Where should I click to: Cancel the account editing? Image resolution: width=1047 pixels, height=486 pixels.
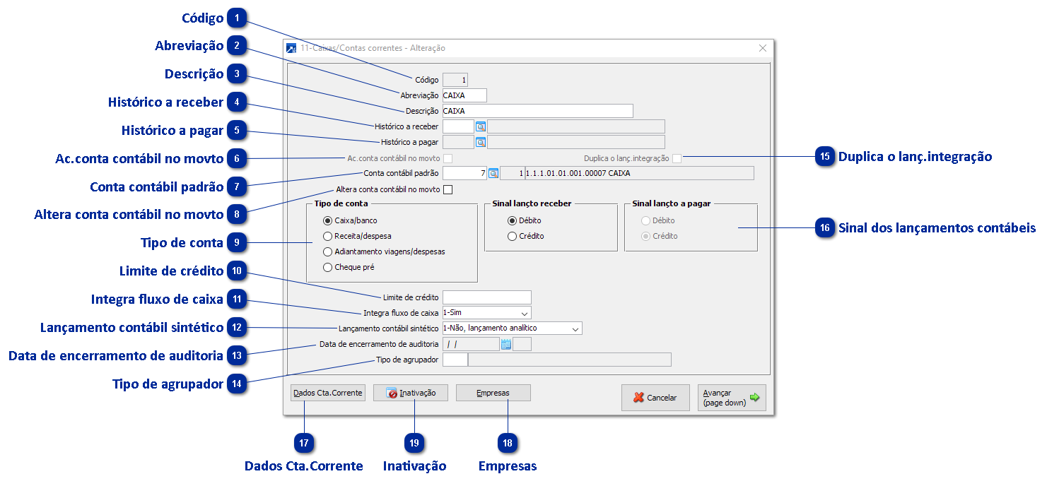click(655, 398)
